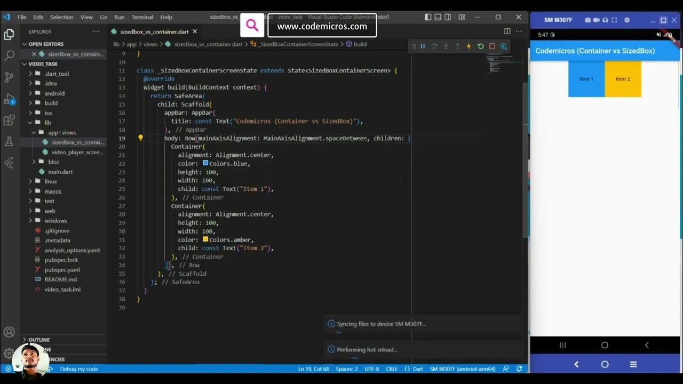Image resolution: width=683 pixels, height=384 pixels.
Task: Open the Explorer view in activity bar
Action: [x=9, y=35]
